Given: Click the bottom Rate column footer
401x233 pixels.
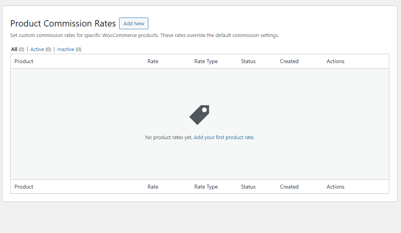Looking at the screenshot, I should (153, 187).
